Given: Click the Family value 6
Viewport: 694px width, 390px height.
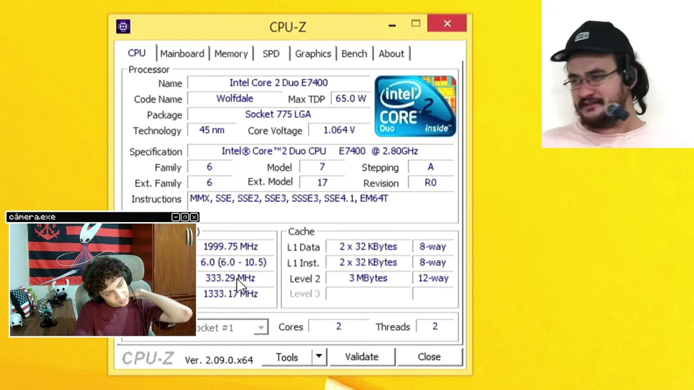Looking at the screenshot, I should [209, 167].
